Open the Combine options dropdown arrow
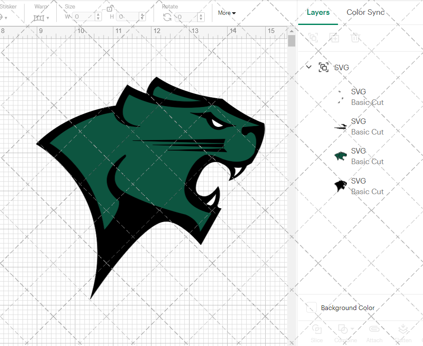 pos(352,329)
